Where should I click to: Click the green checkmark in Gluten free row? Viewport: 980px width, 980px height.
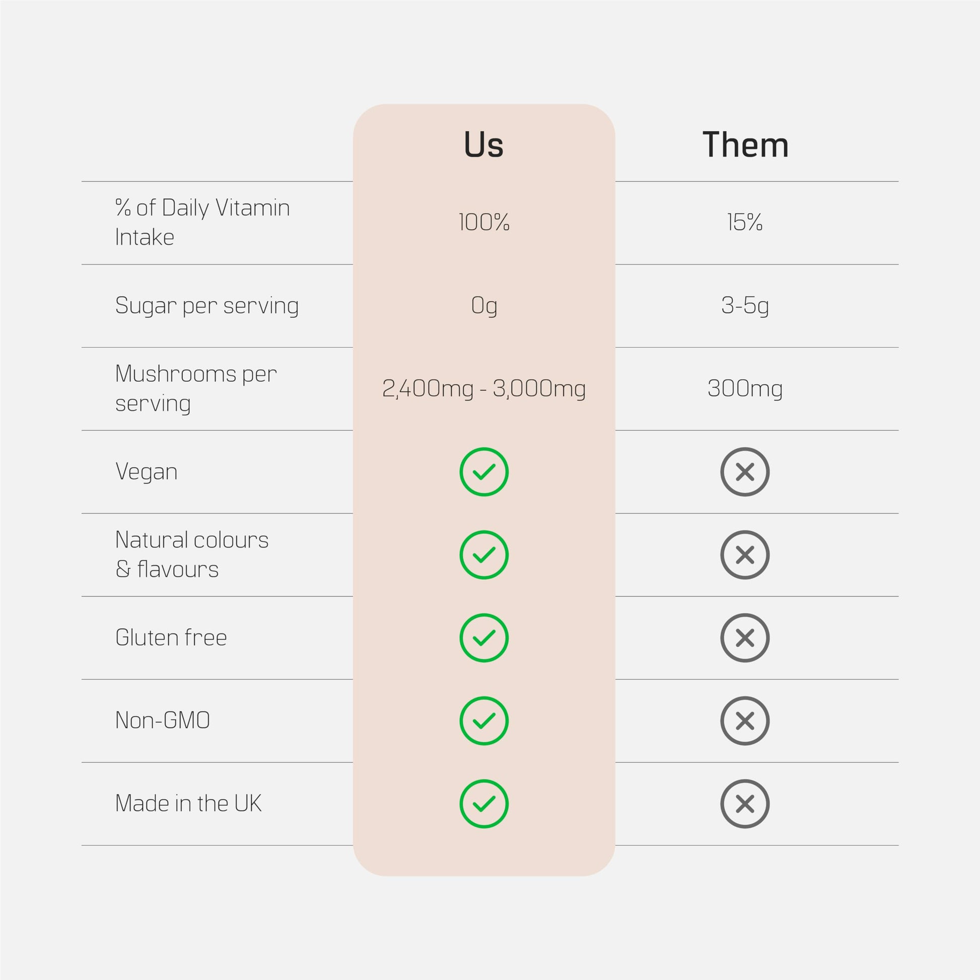[x=484, y=638]
